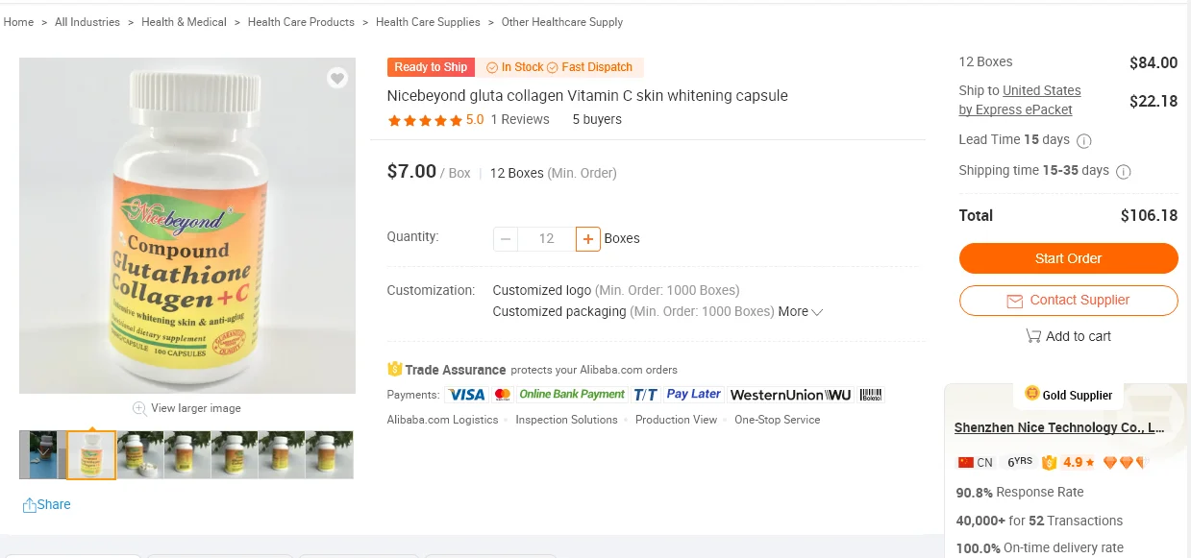Click the Trade Assurance shield icon

(x=394, y=369)
